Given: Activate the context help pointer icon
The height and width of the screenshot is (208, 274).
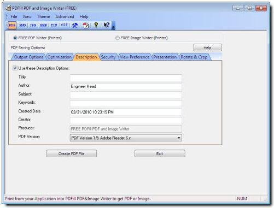Looking at the screenshot, I should coord(107,25).
